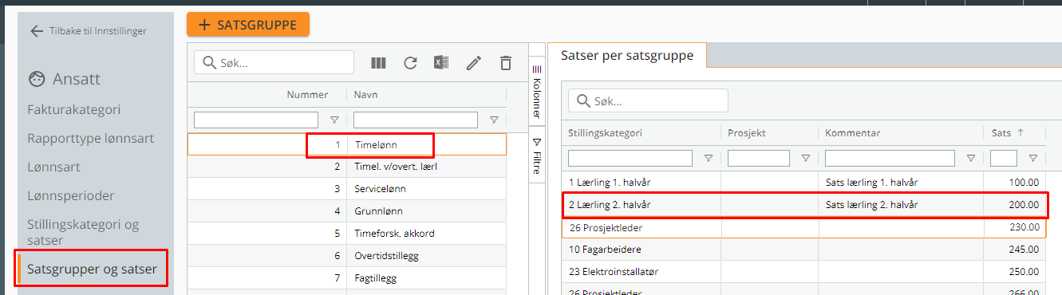Select the Servicelønn row

click(x=347, y=189)
